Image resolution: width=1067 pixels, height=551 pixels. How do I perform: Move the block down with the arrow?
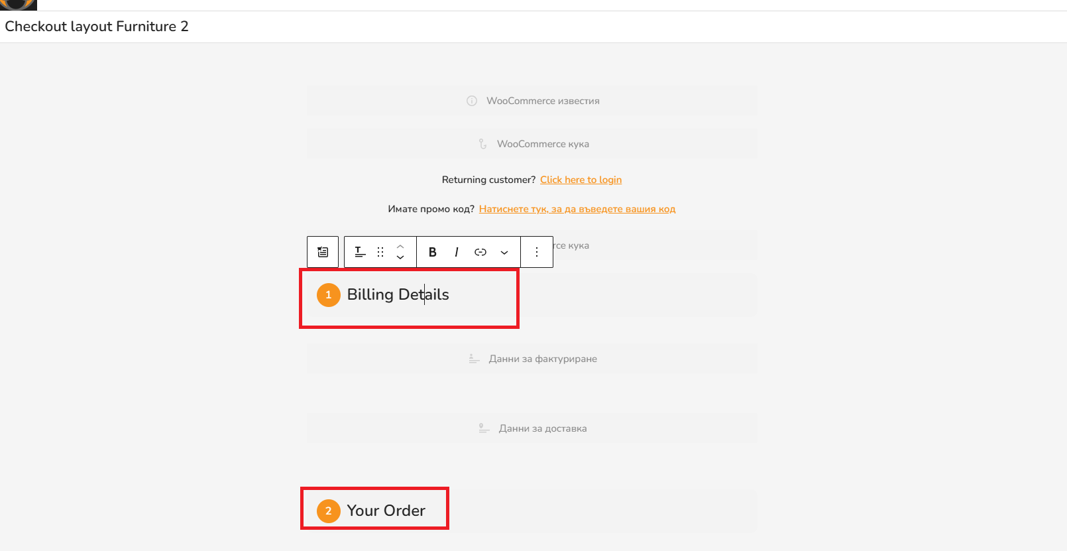400,257
